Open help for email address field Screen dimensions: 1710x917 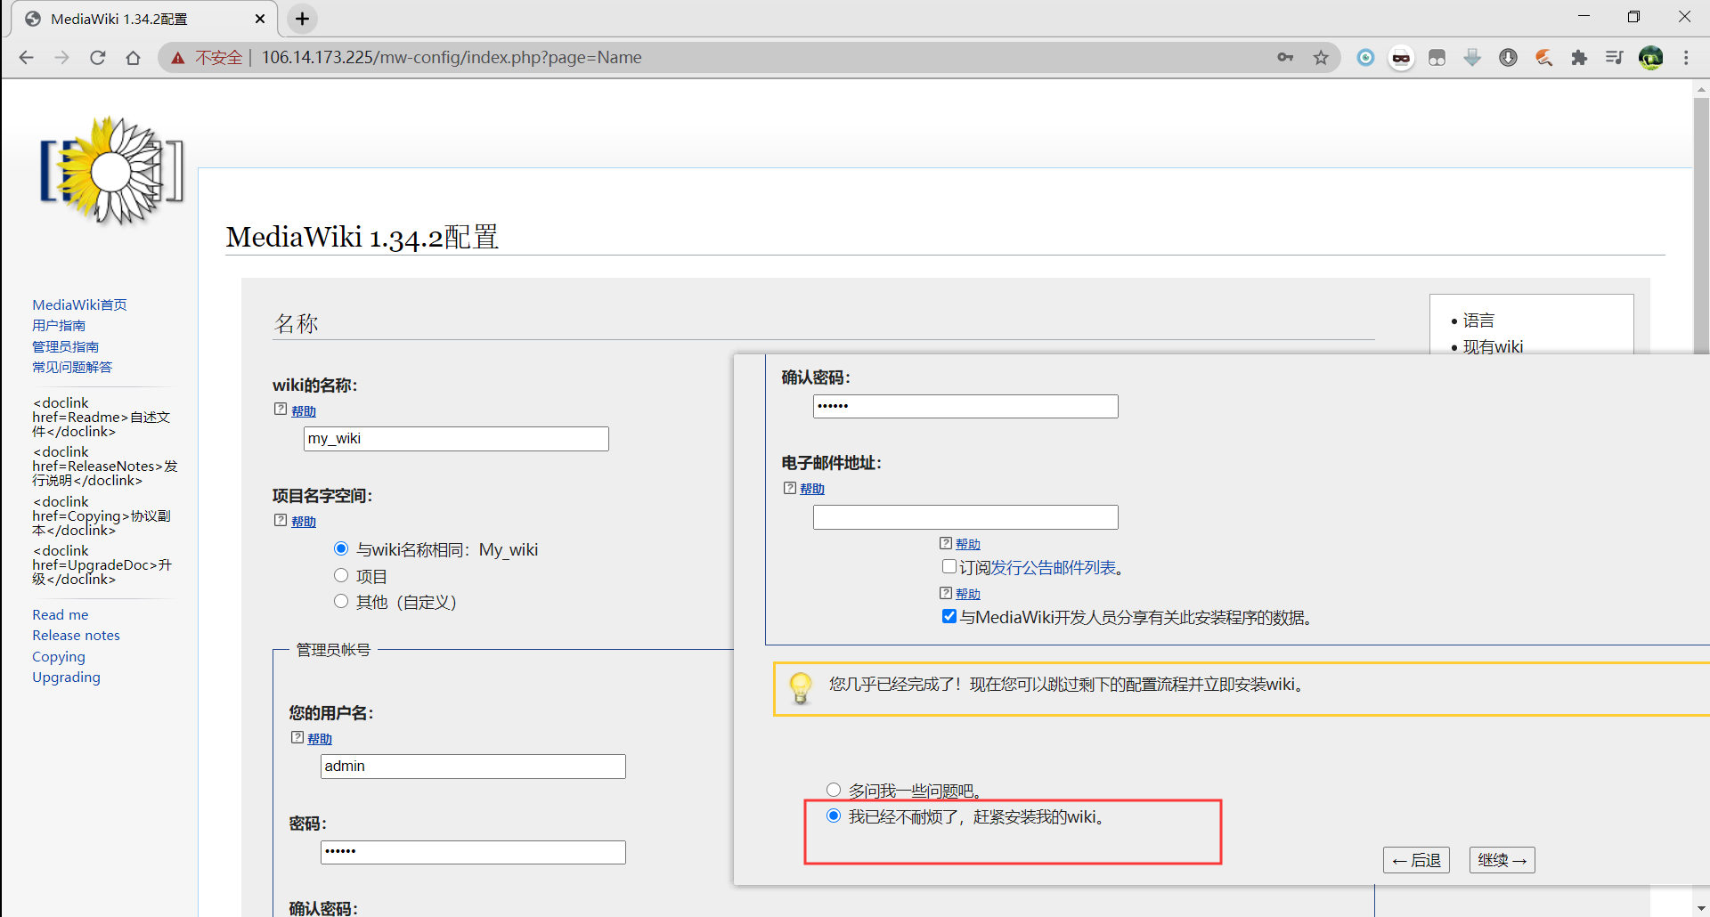[812, 489]
